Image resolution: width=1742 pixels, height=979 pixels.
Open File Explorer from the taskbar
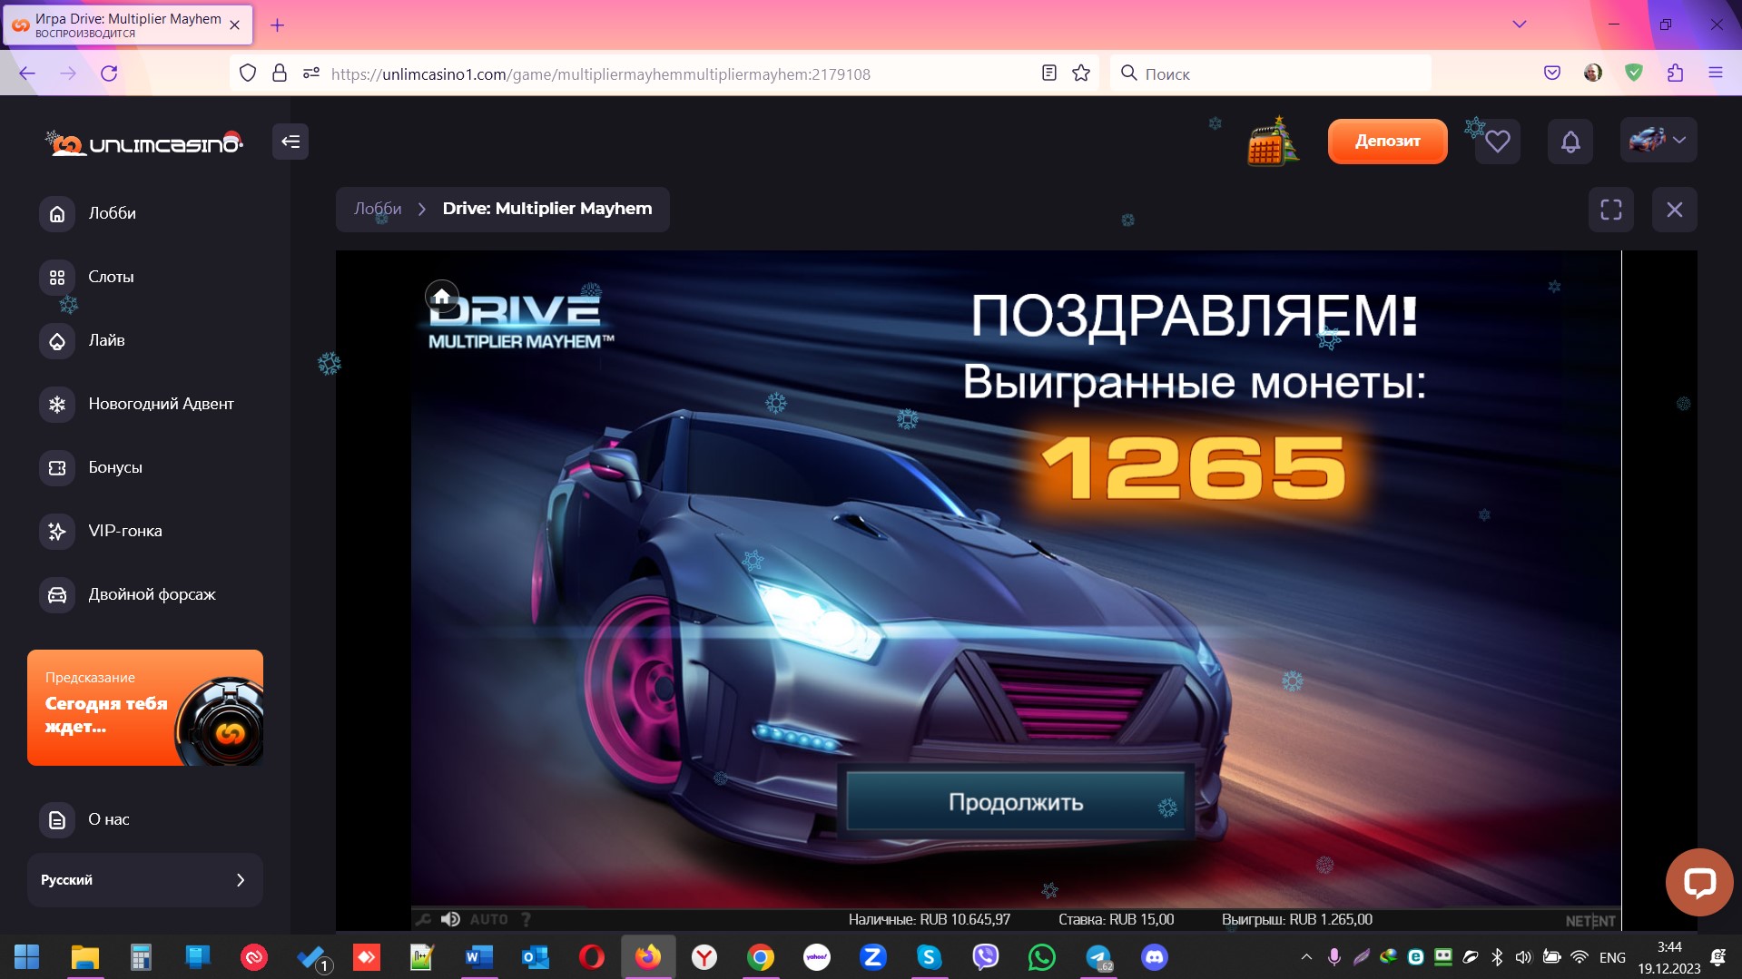coord(84,957)
